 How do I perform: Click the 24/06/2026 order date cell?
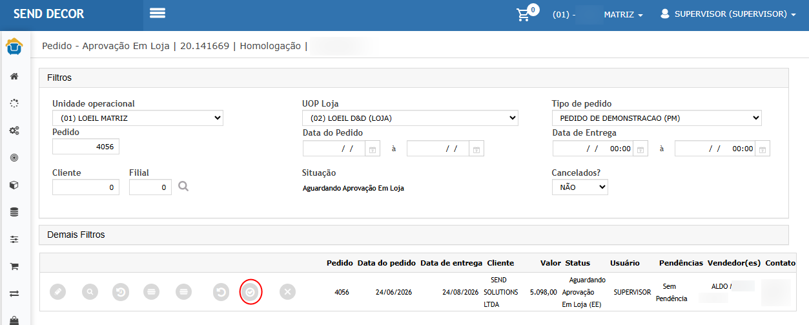[x=394, y=292]
